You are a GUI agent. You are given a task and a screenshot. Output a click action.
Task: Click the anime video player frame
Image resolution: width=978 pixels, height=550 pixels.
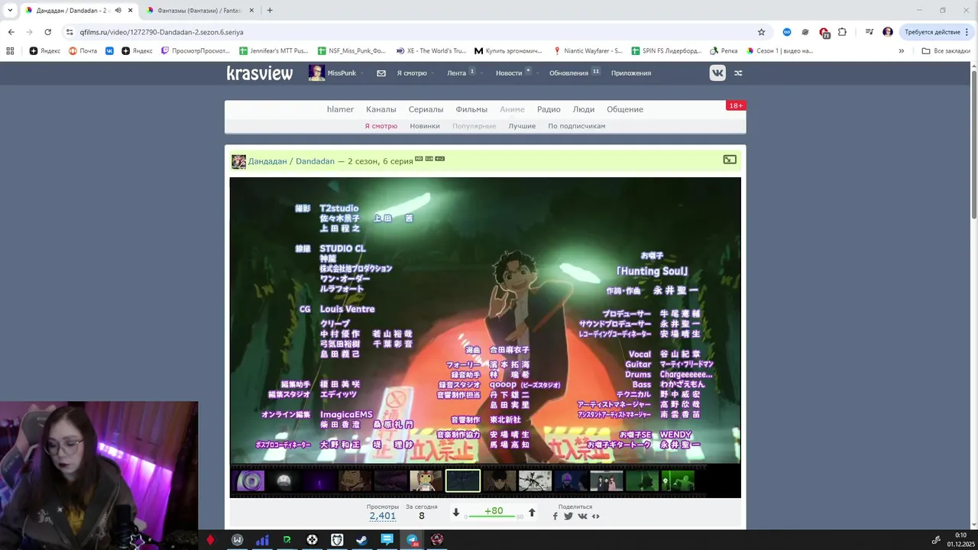485,320
